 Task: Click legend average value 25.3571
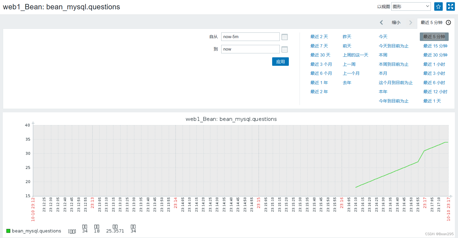pos(115,231)
